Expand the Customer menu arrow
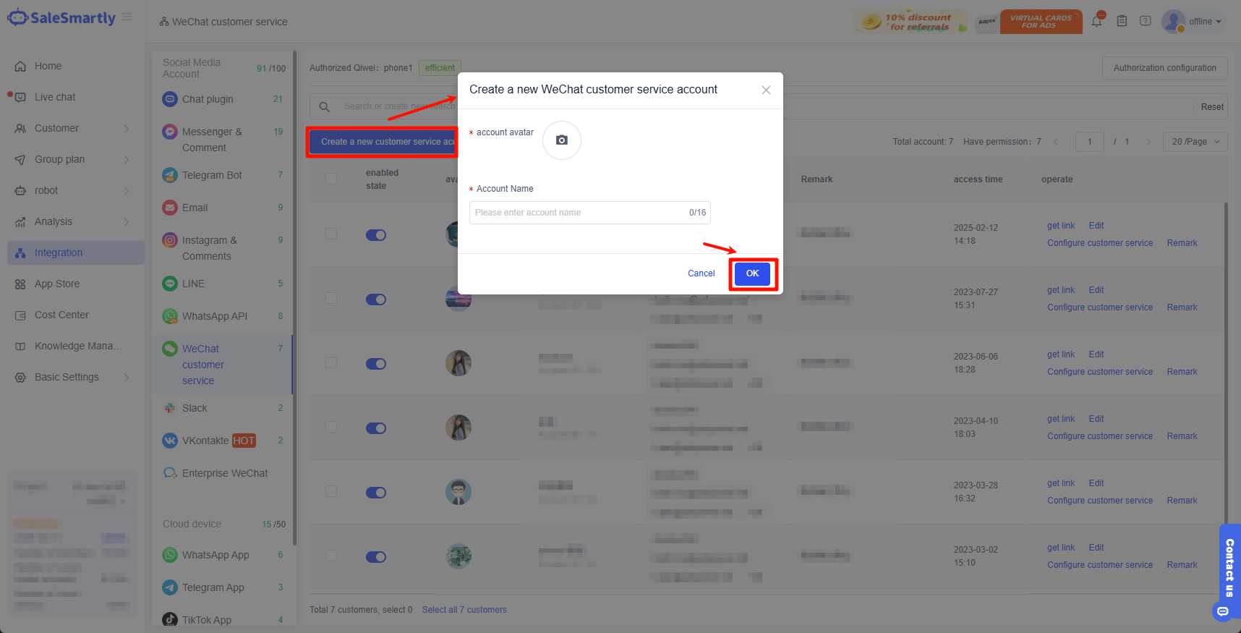 (x=127, y=128)
